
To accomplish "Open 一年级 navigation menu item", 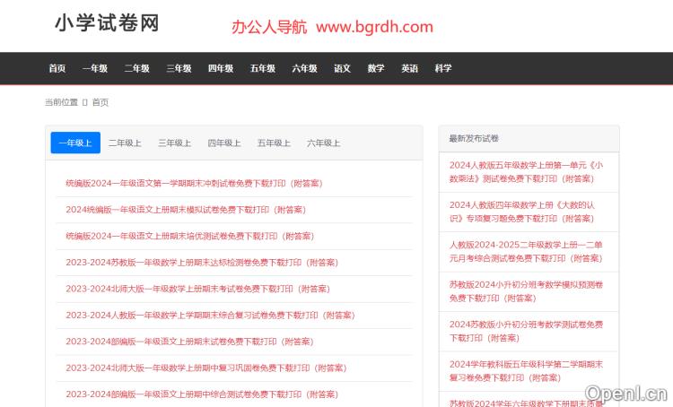I will point(95,68).
